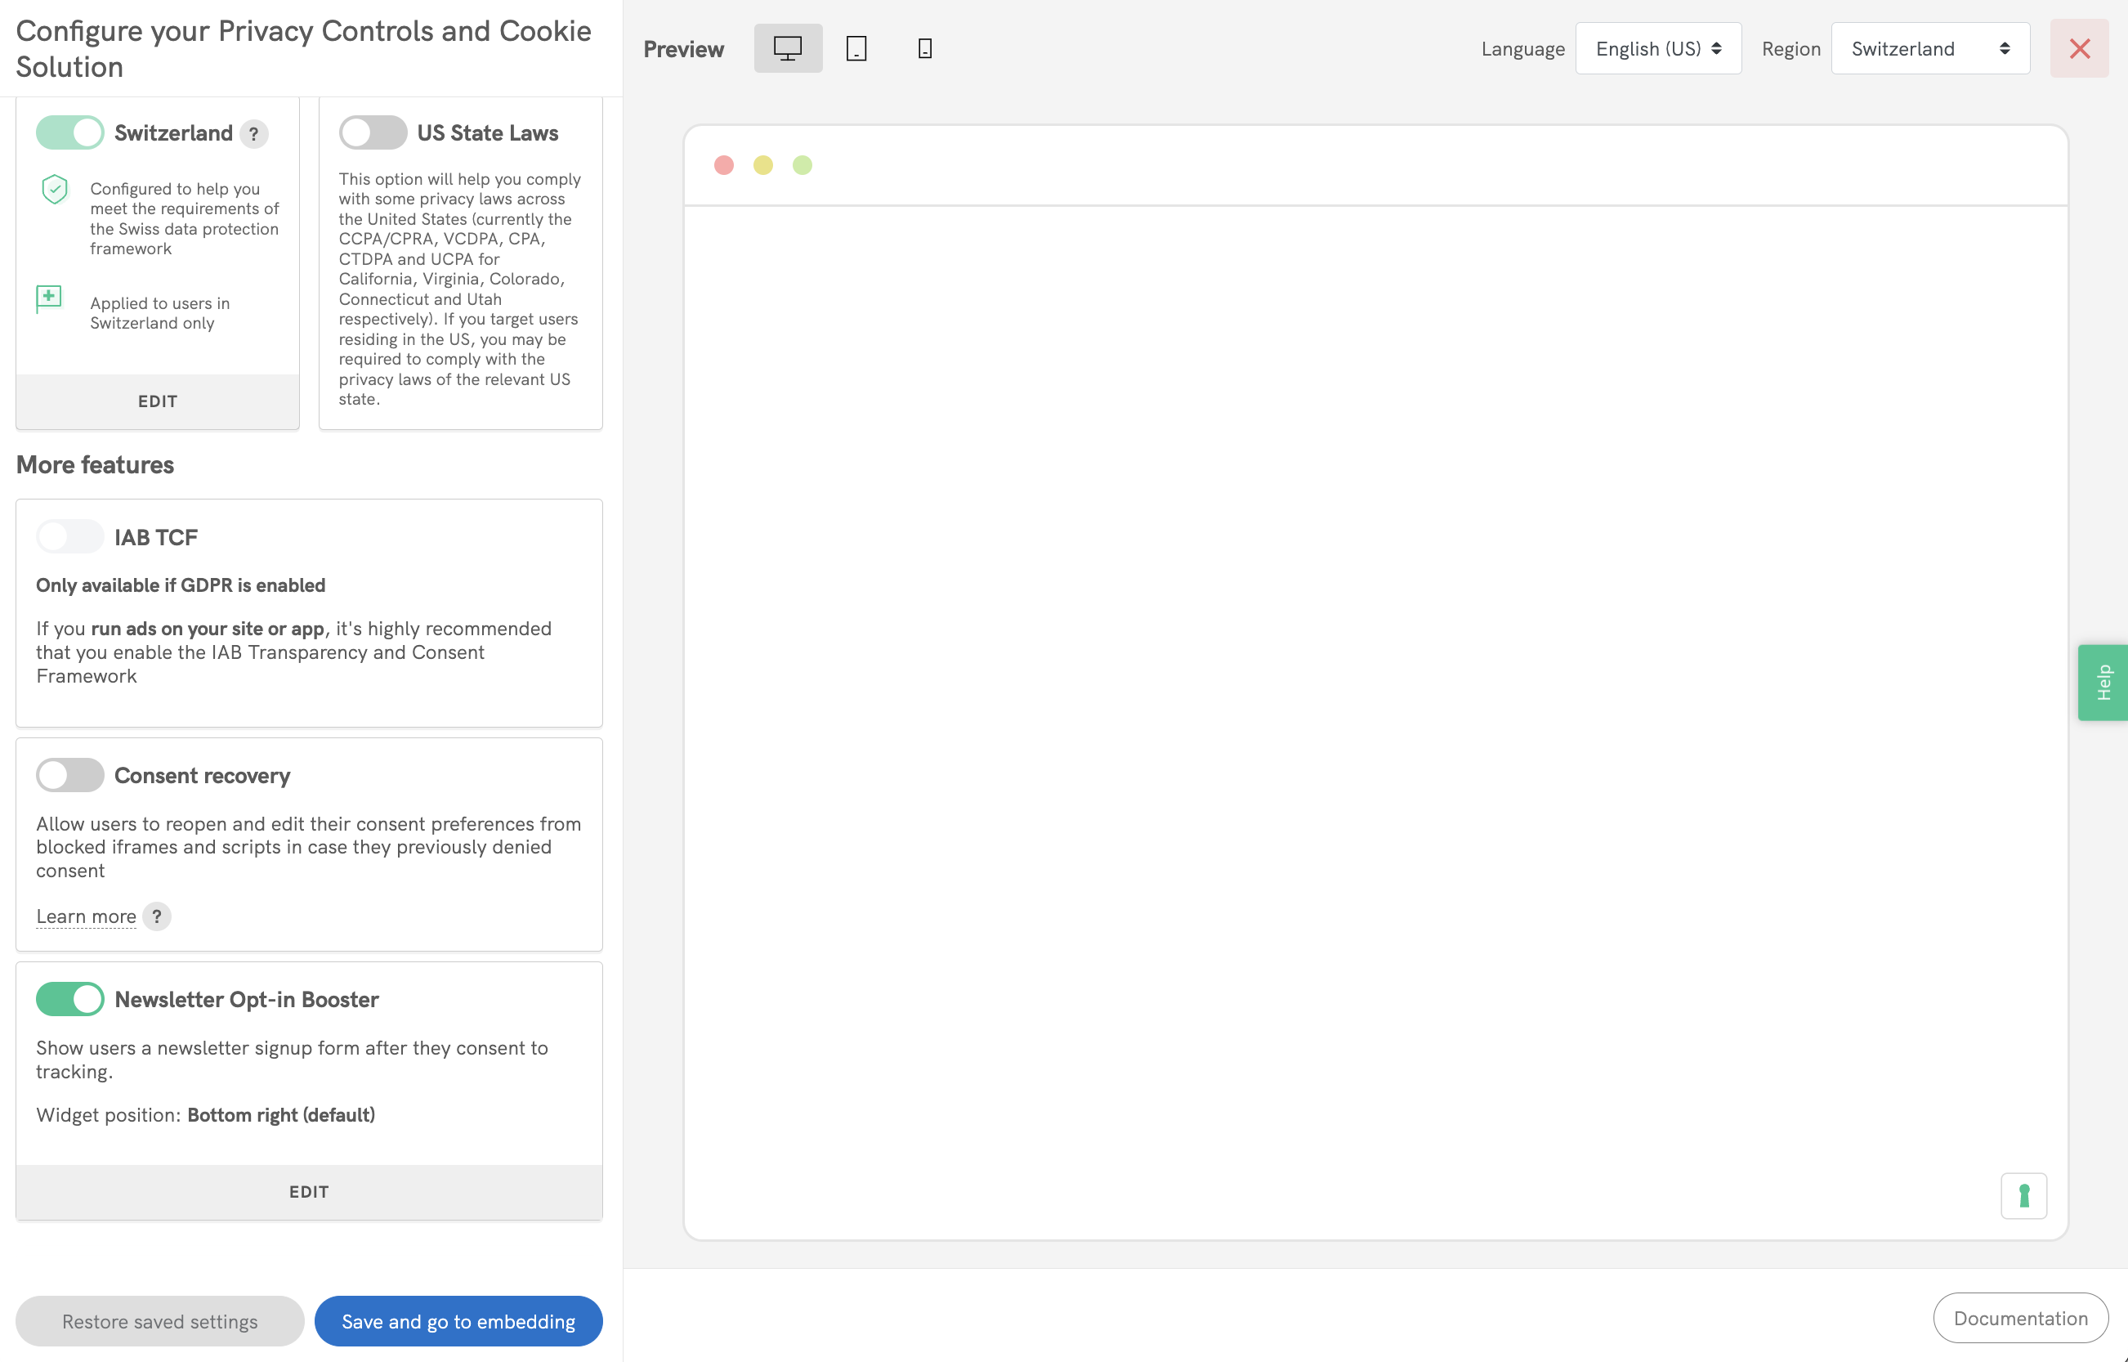Open the Region dropdown set to Switzerland
Viewport: 2128px width, 1362px height.
tap(1929, 49)
